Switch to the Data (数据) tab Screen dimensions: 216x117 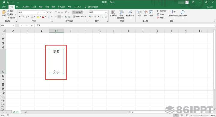coord(40,7)
